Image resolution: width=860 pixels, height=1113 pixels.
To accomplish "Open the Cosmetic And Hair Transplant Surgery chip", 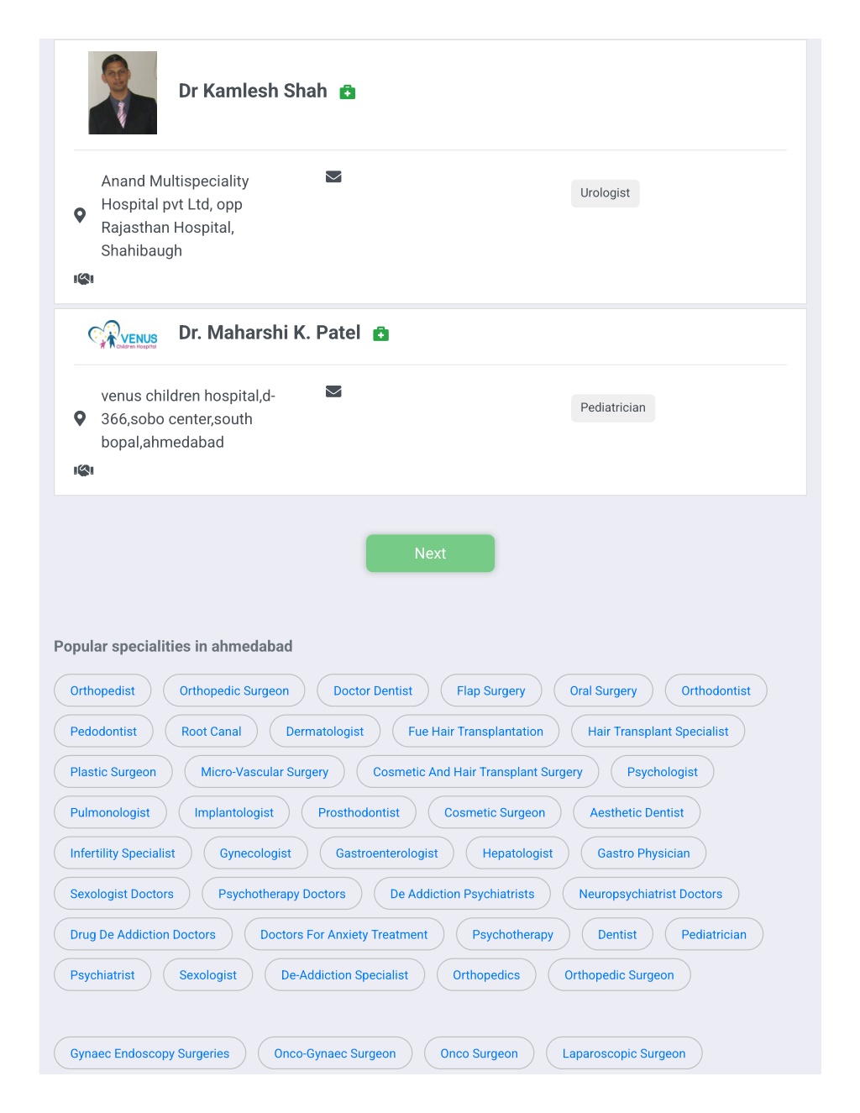I will tap(477, 772).
